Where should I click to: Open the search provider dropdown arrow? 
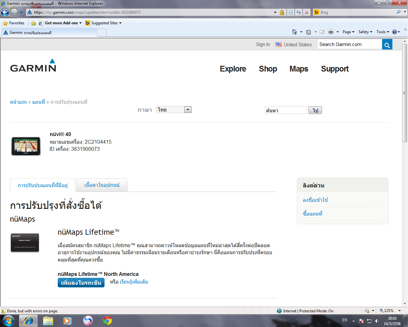coord(405,12)
